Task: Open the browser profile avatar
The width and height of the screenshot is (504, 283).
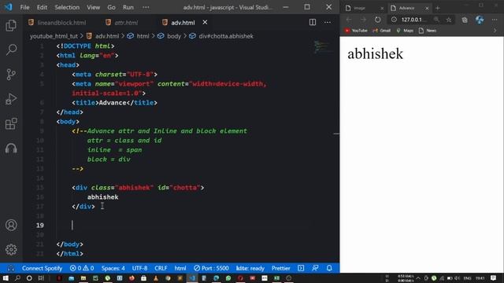Action: pos(480,20)
